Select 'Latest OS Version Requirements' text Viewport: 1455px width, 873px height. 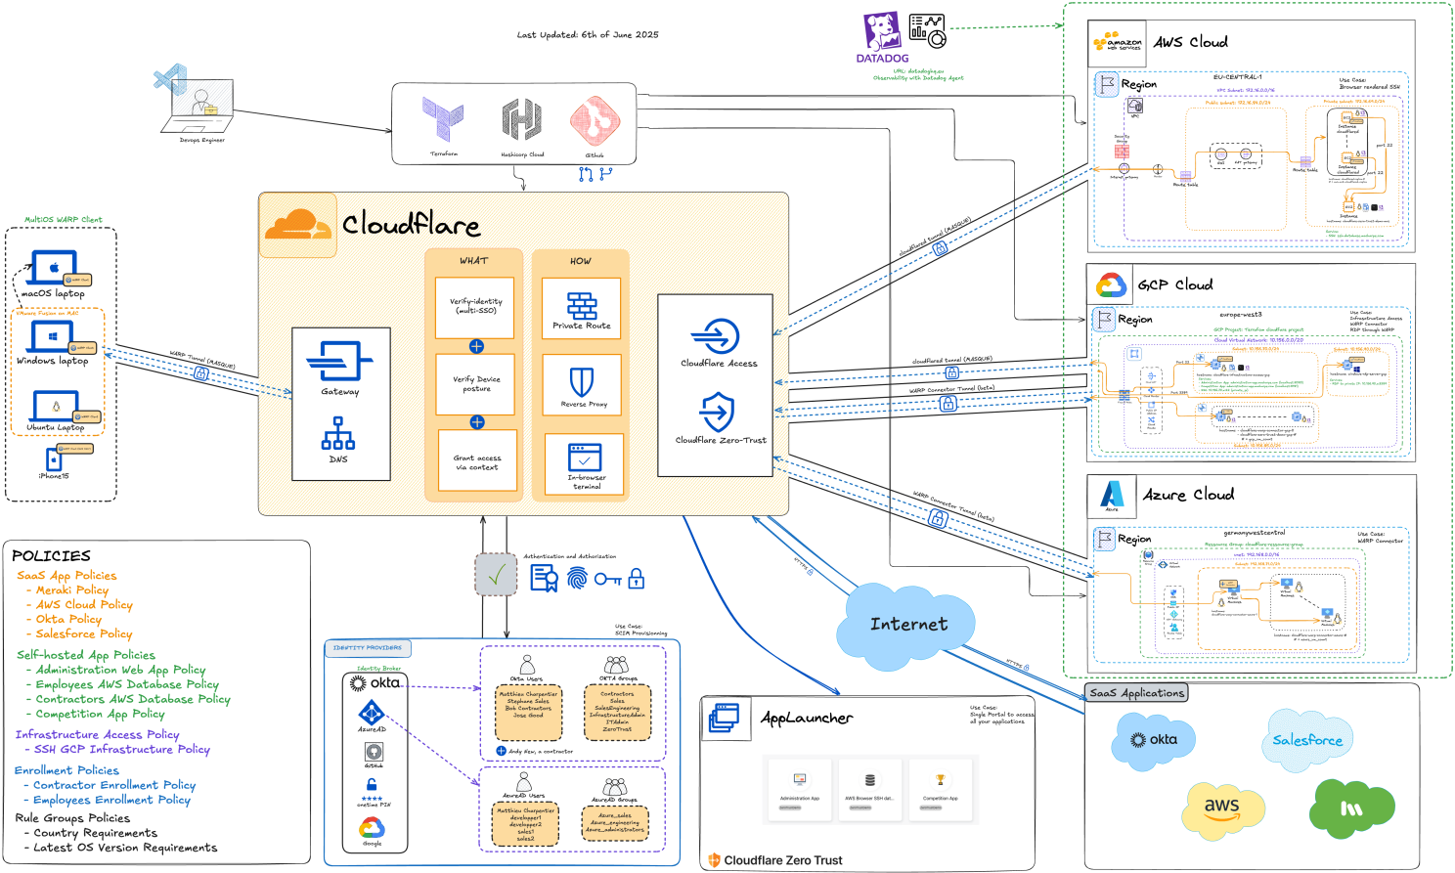[x=125, y=848]
